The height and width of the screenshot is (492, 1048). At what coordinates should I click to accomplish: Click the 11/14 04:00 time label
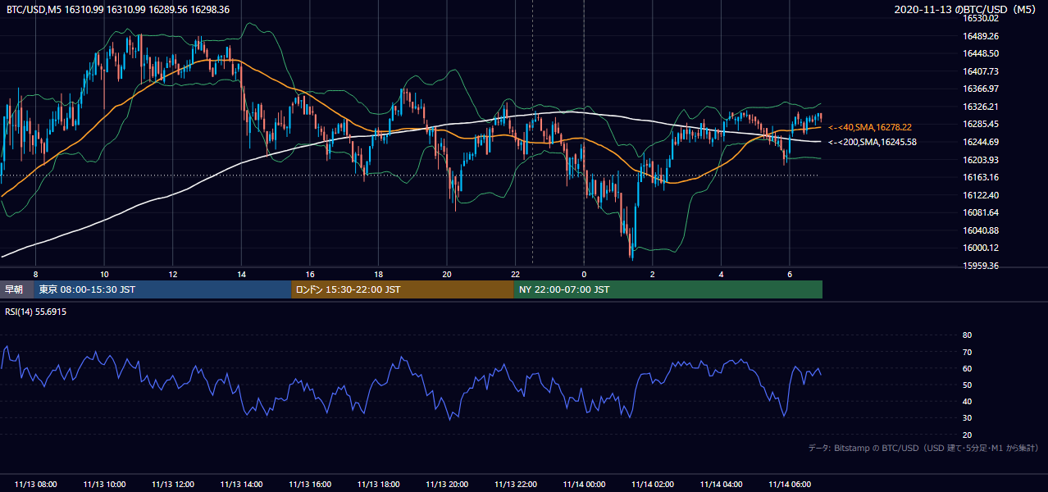pos(721,485)
